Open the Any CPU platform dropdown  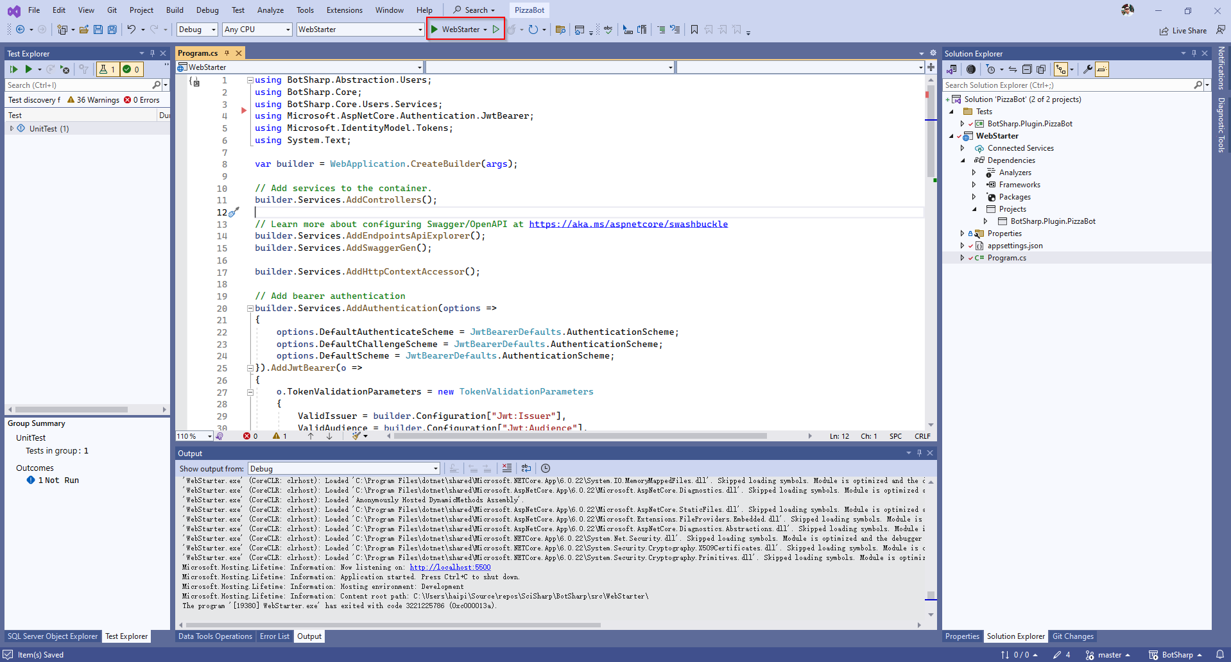pyautogui.click(x=257, y=30)
